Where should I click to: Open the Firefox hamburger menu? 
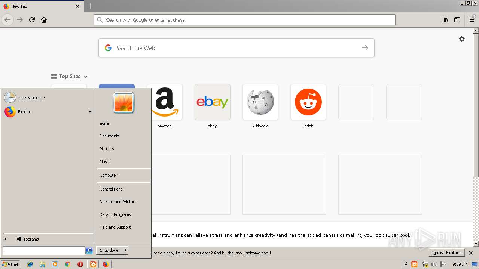pos(472,20)
